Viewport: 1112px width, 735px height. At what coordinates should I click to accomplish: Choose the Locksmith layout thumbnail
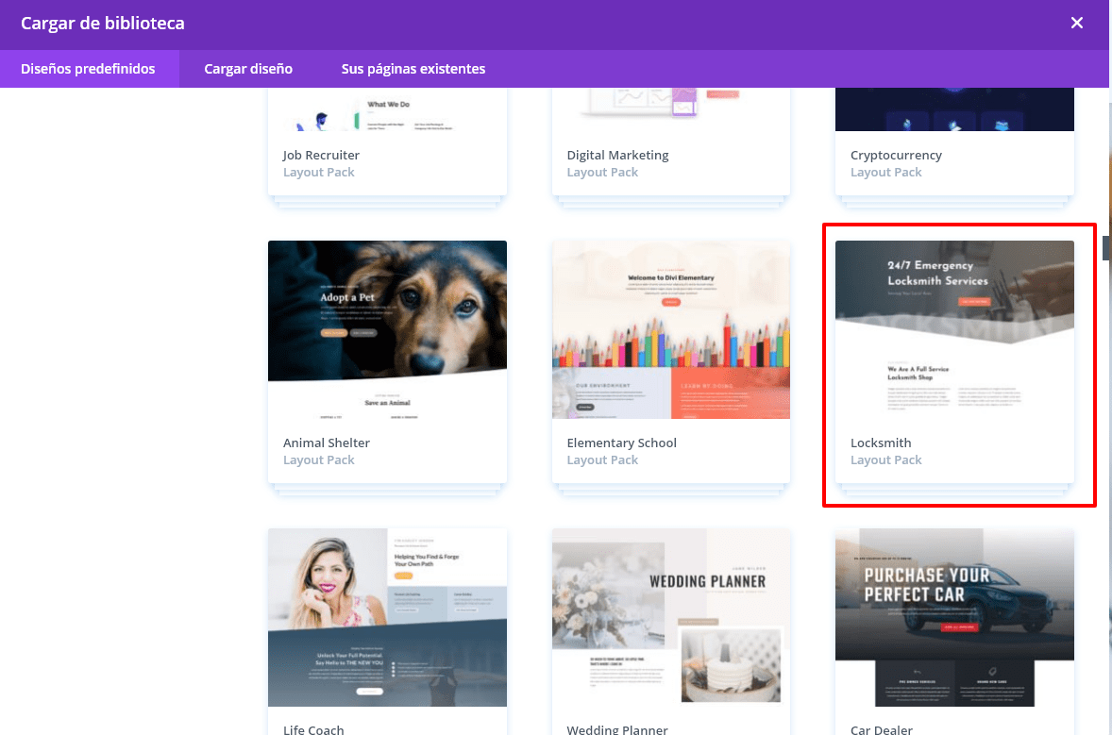954,329
